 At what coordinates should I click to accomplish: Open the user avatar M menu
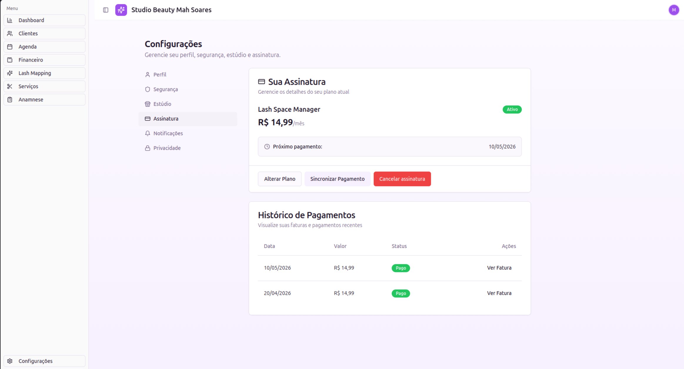(x=674, y=10)
